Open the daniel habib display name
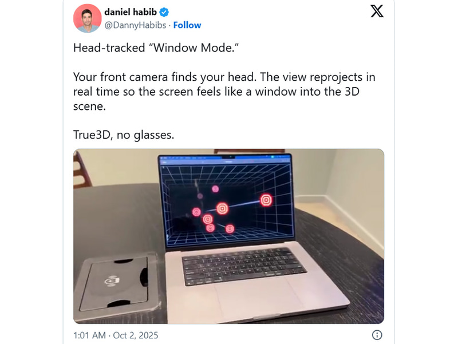The width and height of the screenshot is (458, 344). (x=131, y=12)
